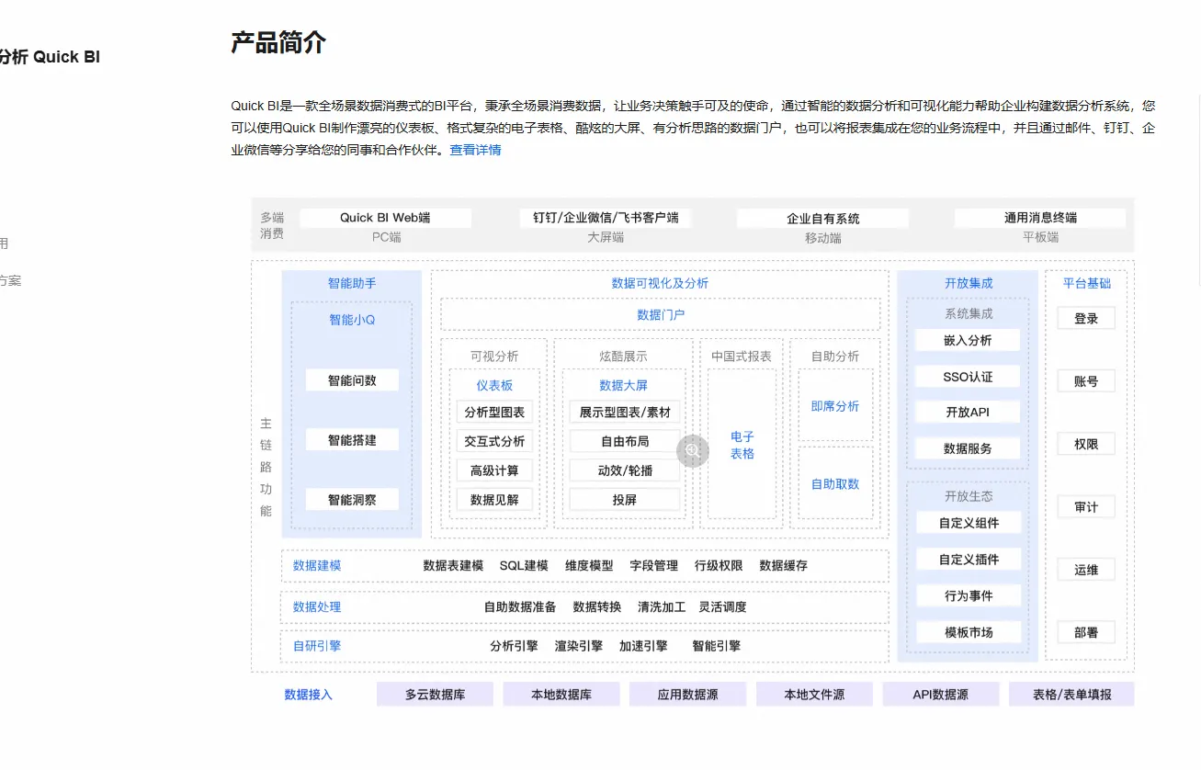Screen dimensions: 1201x770
Task: Click the 智能洞察 box
Action: pyautogui.click(x=352, y=500)
